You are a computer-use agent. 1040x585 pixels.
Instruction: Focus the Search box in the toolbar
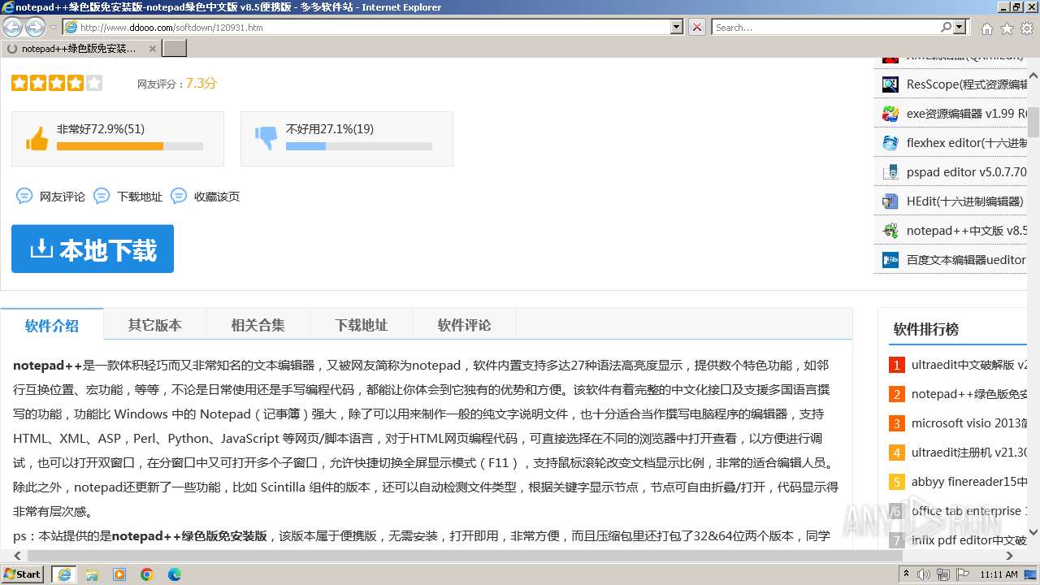click(826, 27)
